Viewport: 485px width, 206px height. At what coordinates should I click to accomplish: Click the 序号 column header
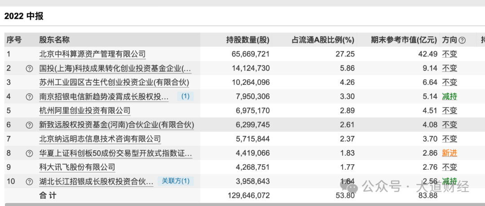pos(14,40)
